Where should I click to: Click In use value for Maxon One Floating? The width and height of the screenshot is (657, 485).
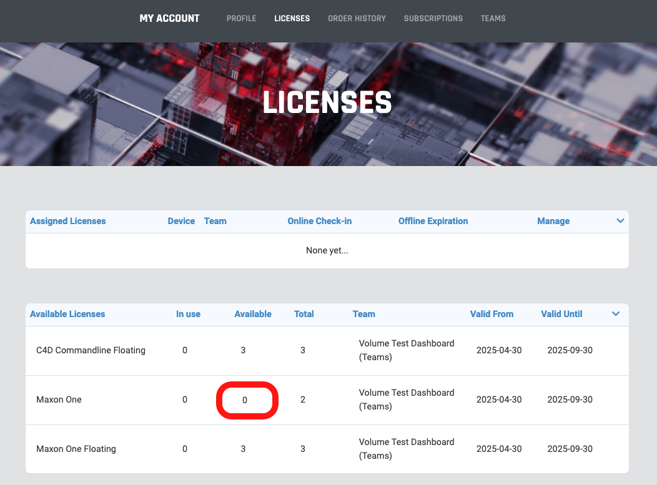tap(185, 449)
